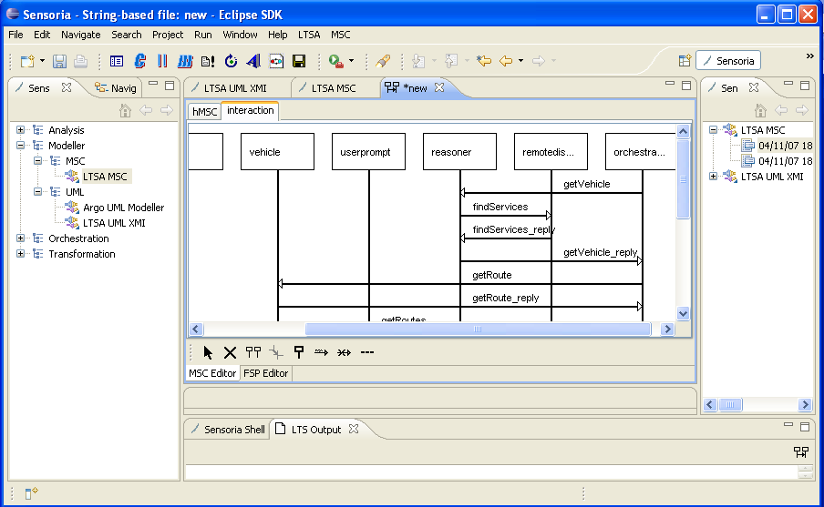Switch to the Navig view tab
Screen dimensions: 824x507
click(116, 88)
